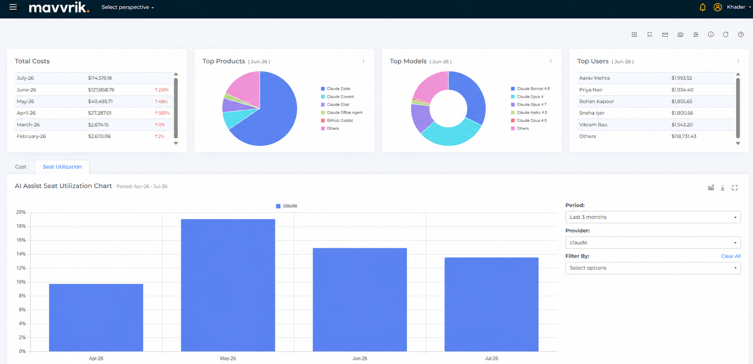Click the share icon in the dashboard toolbar
The image size is (753, 364).
(634, 35)
